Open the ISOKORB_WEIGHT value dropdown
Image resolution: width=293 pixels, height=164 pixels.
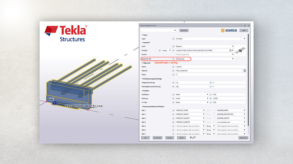(231, 118)
